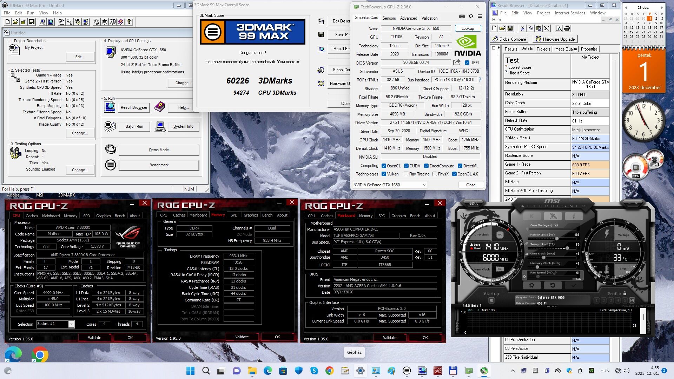Toggle CUDA checkbox in GPU-Z
Screen dimensions: 674x379
tap(406, 166)
